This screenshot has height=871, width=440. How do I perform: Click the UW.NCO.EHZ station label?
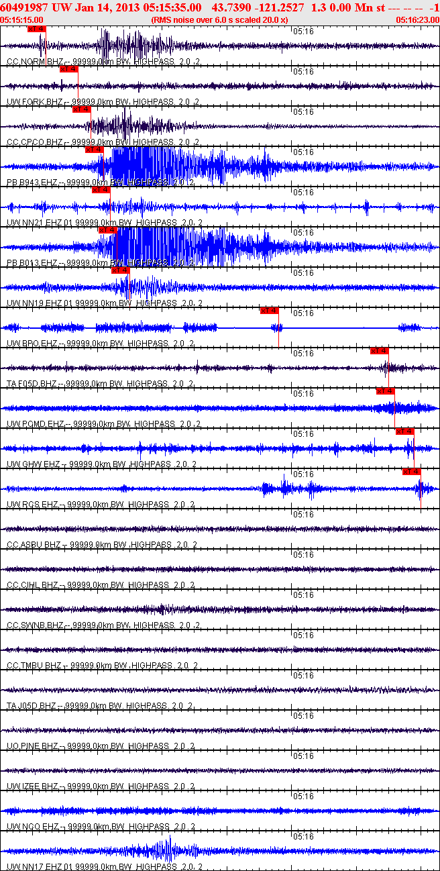click(101, 827)
